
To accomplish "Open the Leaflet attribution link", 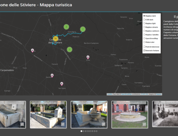I will [x=109, y=94].
